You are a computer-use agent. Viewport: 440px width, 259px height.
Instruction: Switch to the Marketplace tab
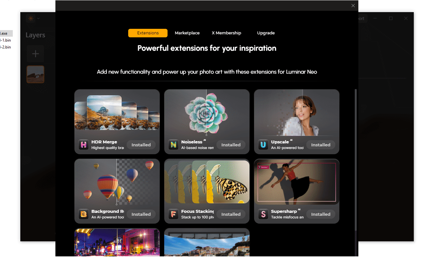tap(187, 33)
